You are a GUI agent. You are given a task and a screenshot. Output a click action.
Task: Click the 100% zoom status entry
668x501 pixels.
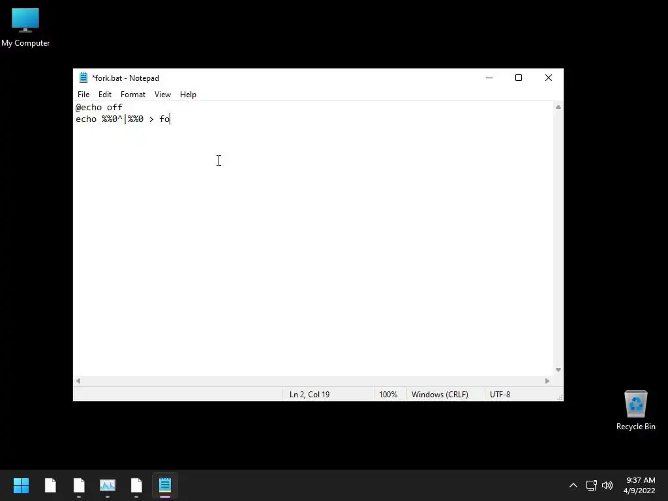click(388, 395)
